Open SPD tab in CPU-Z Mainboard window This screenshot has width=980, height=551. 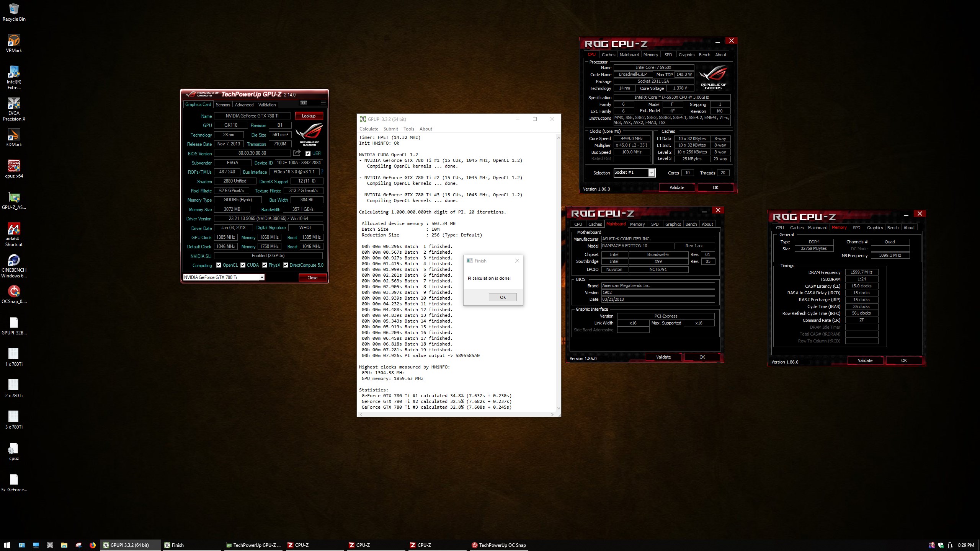click(x=655, y=224)
